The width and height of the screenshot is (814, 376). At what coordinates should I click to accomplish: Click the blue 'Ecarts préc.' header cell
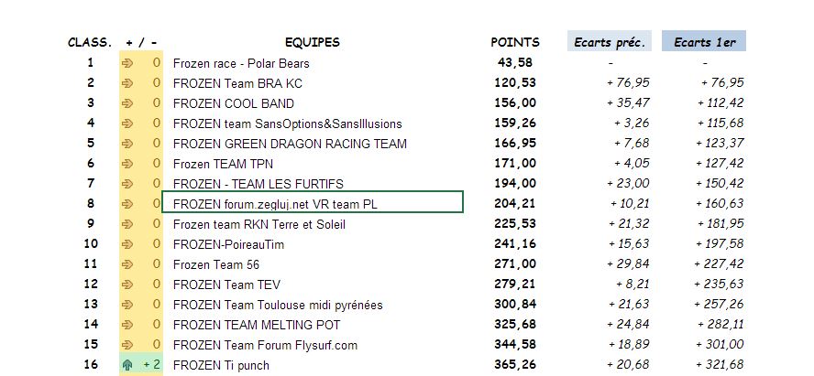[x=610, y=42]
